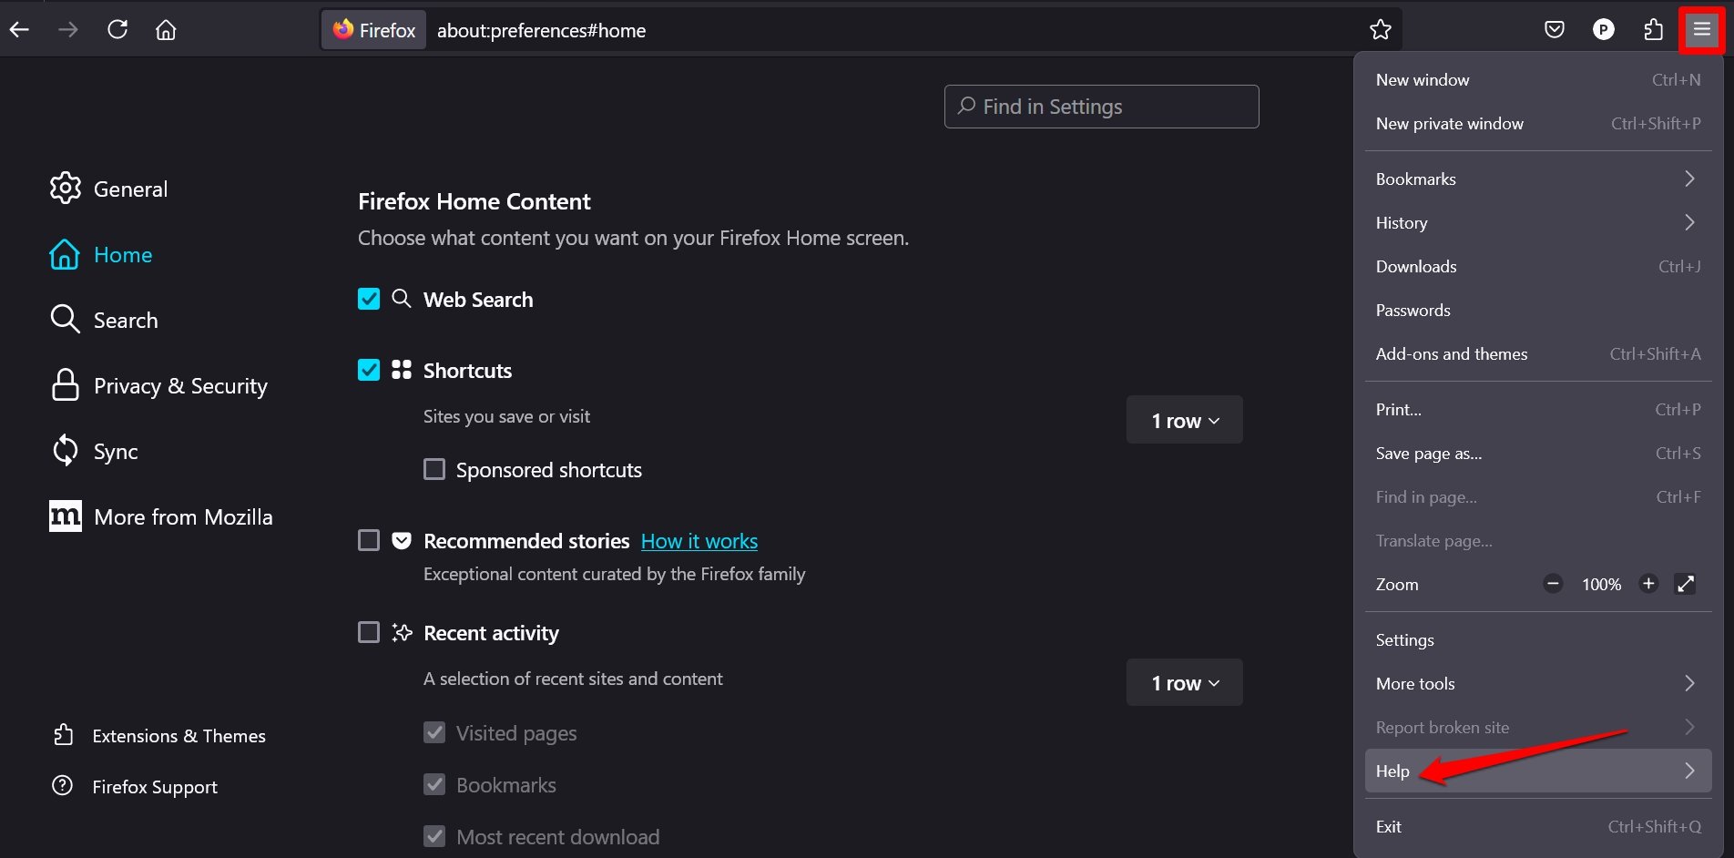Image resolution: width=1734 pixels, height=858 pixels.
Task: Enter full screen via zoom arrows icon
Action: point(1685,584)
